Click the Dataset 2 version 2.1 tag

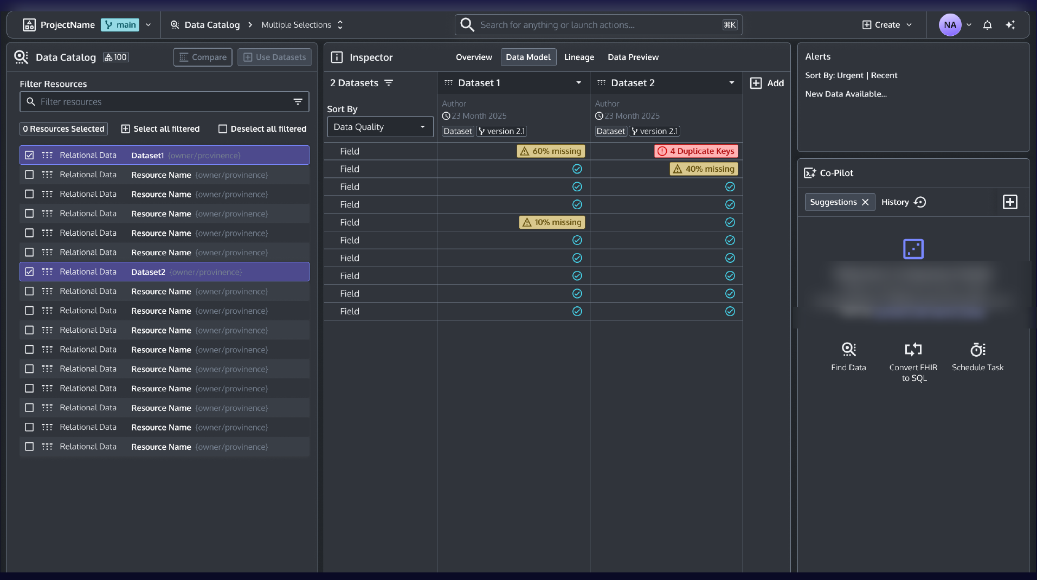(x=654, y=131)
